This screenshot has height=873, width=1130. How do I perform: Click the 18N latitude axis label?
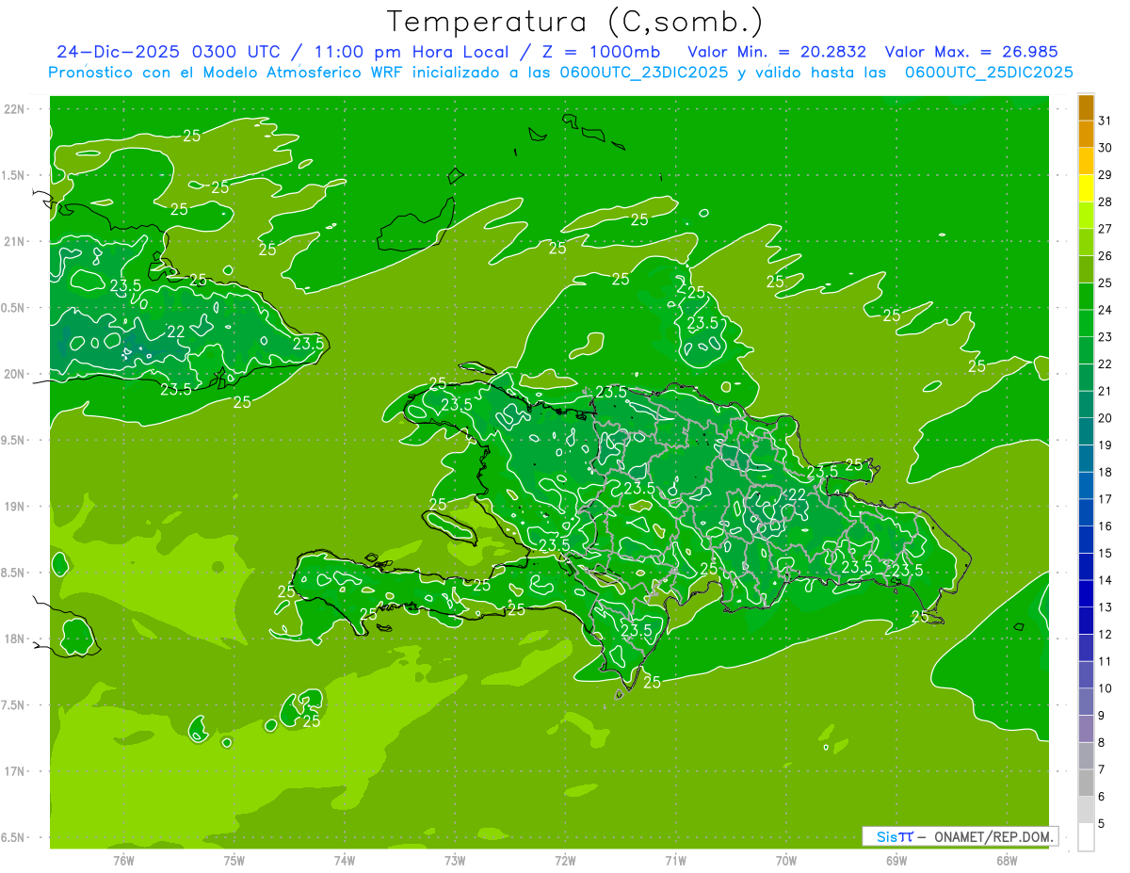[x=16, y=639]
